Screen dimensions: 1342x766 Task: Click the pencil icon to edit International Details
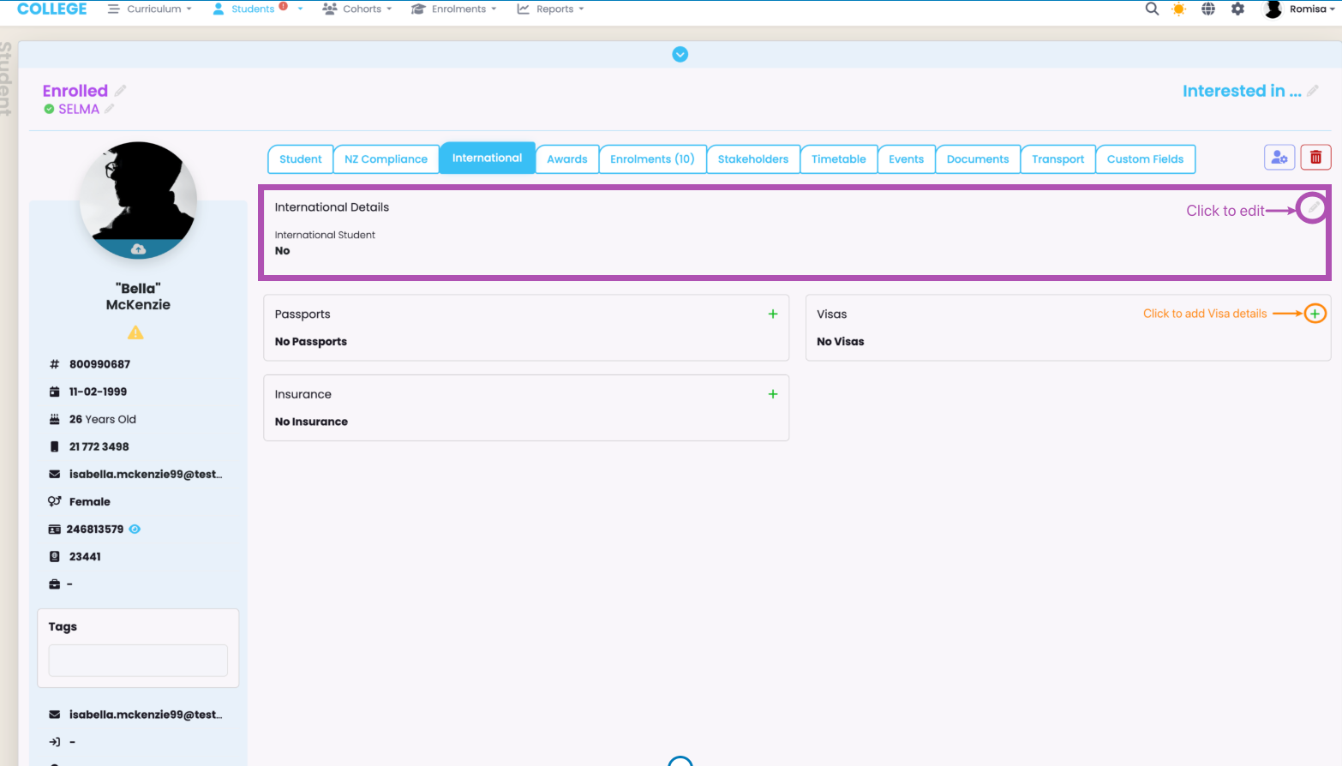pyautogui.click(x=1312, y=207)
